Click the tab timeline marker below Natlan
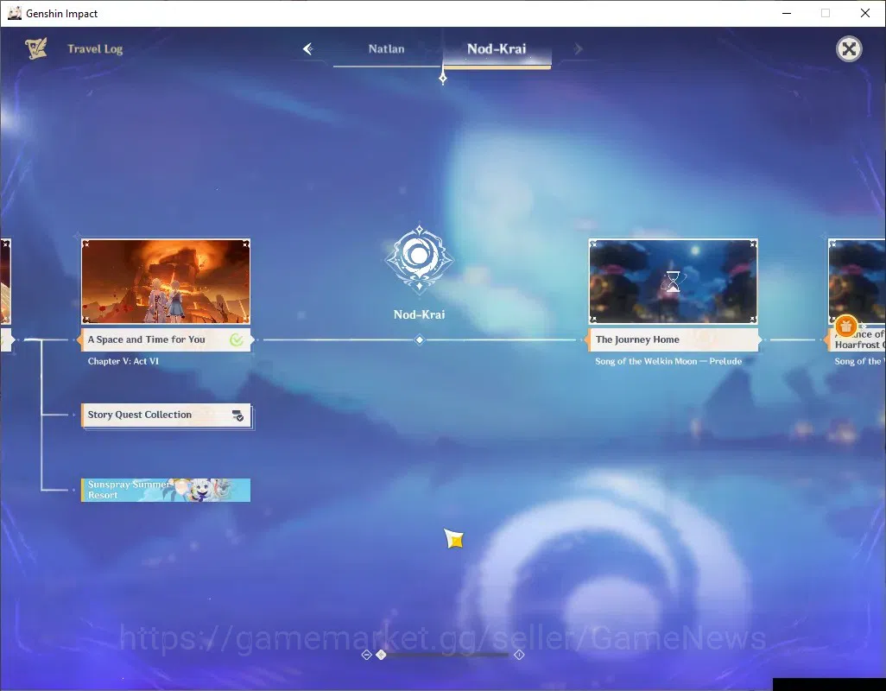886x691 pixels. (443, 78)
